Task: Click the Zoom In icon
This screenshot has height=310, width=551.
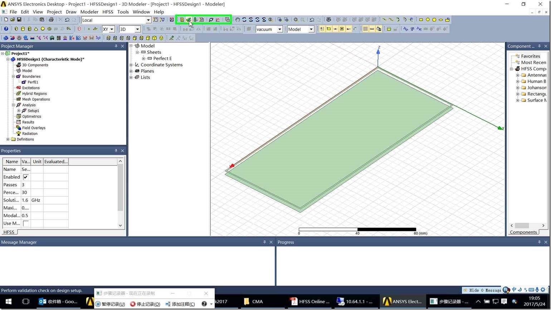Action: [x=279, y=20]
